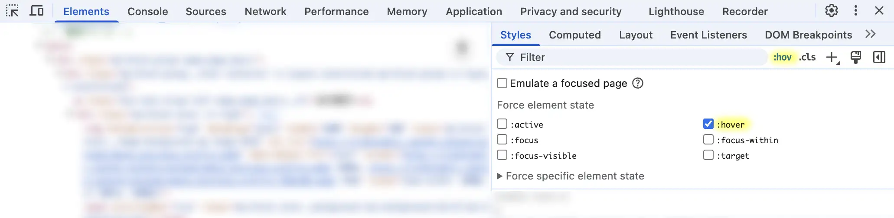Activate the inspect element picker icon

[12, 11]
